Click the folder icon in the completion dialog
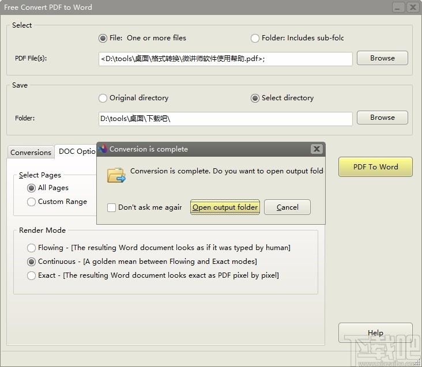Screen dimensions: 422x367 (116, 175)
